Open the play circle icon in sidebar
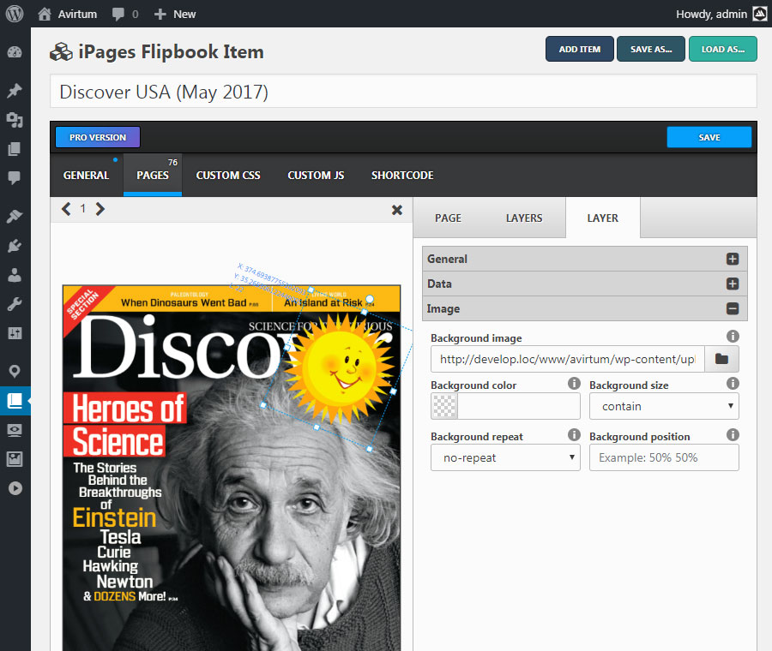Viewport: 772px width, 651px height. (15, 488)
